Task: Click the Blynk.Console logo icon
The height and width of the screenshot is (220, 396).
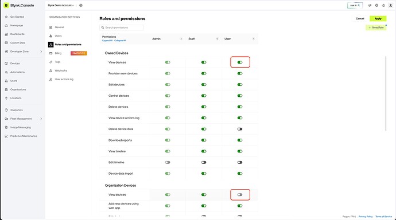Action: 6,5
